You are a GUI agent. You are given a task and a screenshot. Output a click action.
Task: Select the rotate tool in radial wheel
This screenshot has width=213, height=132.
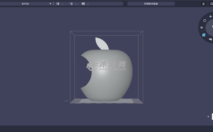[205, 21]
